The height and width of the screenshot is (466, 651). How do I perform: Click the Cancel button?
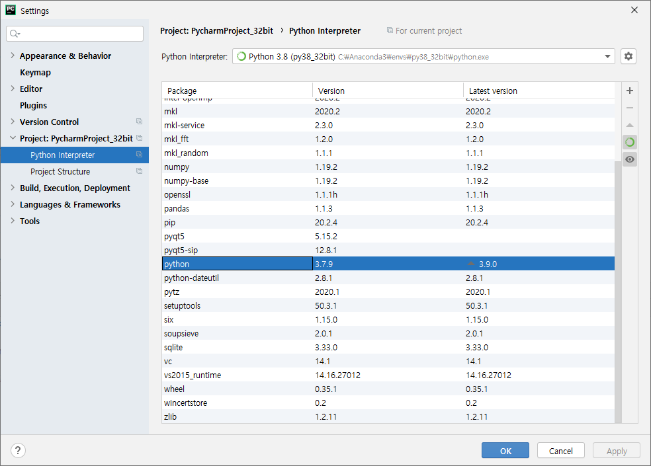pos(560,451)
